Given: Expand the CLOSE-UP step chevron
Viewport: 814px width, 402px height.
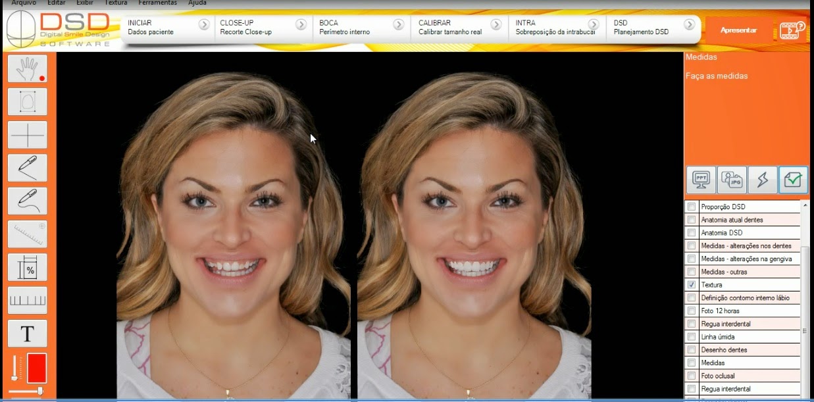Looking at the screenshot, I should pyautogui.click(x=302, y=23).
